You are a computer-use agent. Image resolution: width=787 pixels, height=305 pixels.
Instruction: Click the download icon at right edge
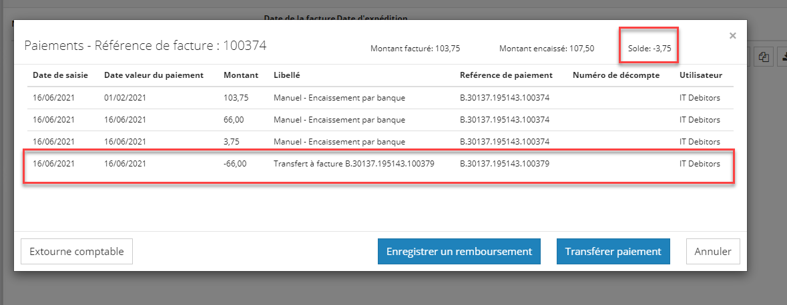(782, 57)
